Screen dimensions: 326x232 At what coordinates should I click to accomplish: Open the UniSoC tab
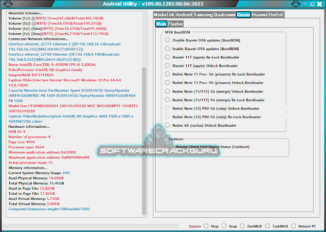[x=277, y=15]
